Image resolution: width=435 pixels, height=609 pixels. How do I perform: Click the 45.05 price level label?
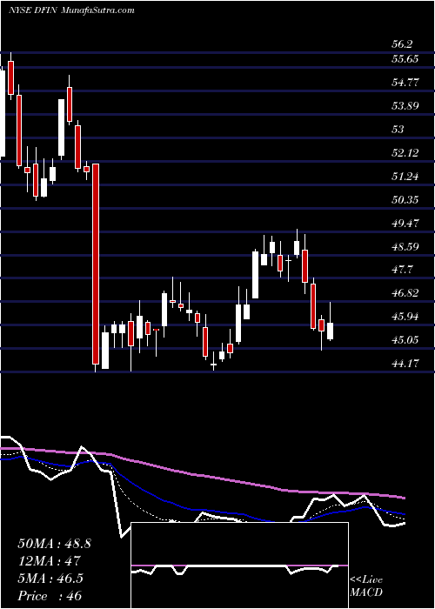coord(405,340)
